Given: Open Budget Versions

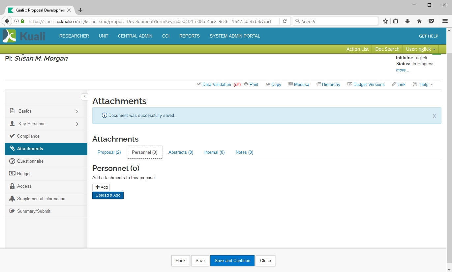Looking at the screenshot, I should 366,84.
